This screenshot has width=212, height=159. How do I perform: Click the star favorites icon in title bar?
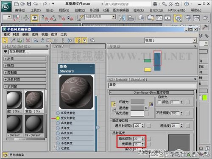click(177, 4)
